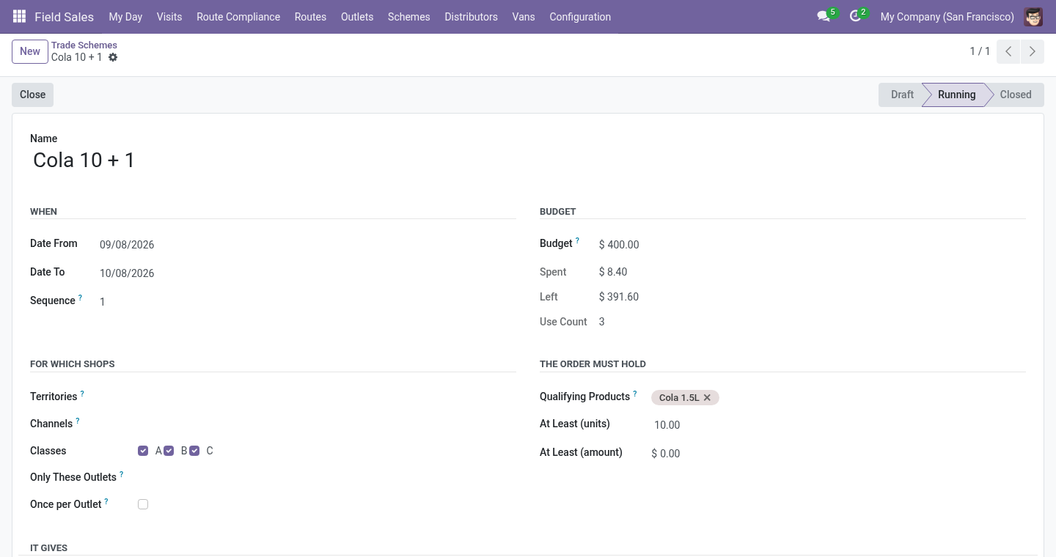Follow the Trade Schemes breadcrumb link
This screenshot has height=557, width=1056.
pyautogui.click(x=84, y=45)
